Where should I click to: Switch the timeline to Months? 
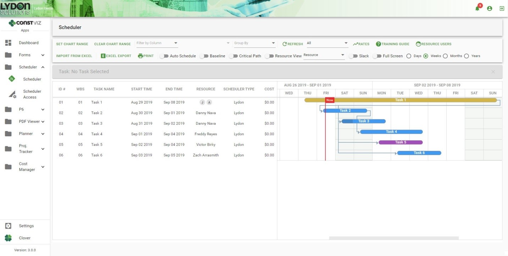click(x=446, y=56)
